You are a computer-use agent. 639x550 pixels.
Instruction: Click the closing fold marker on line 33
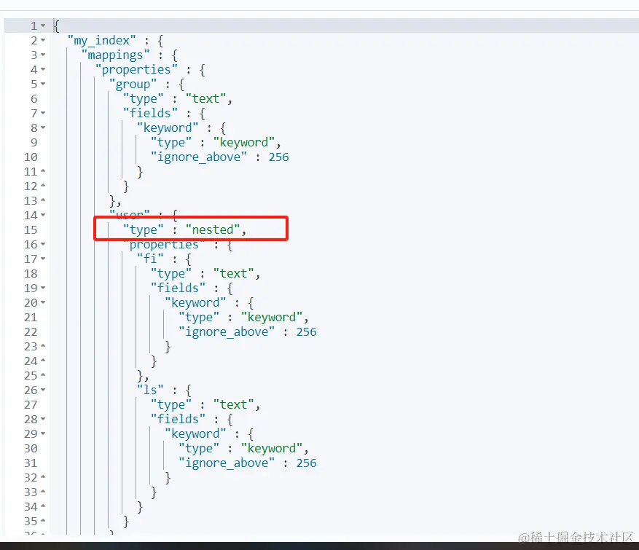(x=43, y=492)
